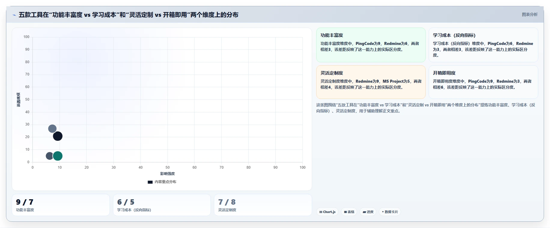
Task: Click the 图表分析 label in the header
Action: [530, 14]
